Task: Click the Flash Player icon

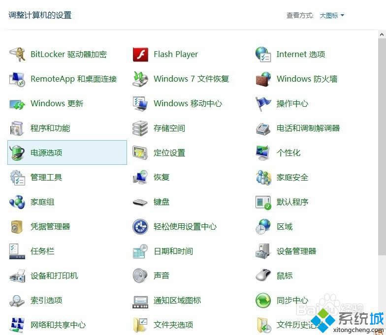Action: click(x=140, y=54)
